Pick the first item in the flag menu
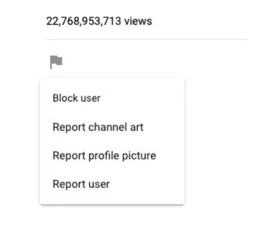This screenshot has width=263, height=233. (x=112, y=98)
